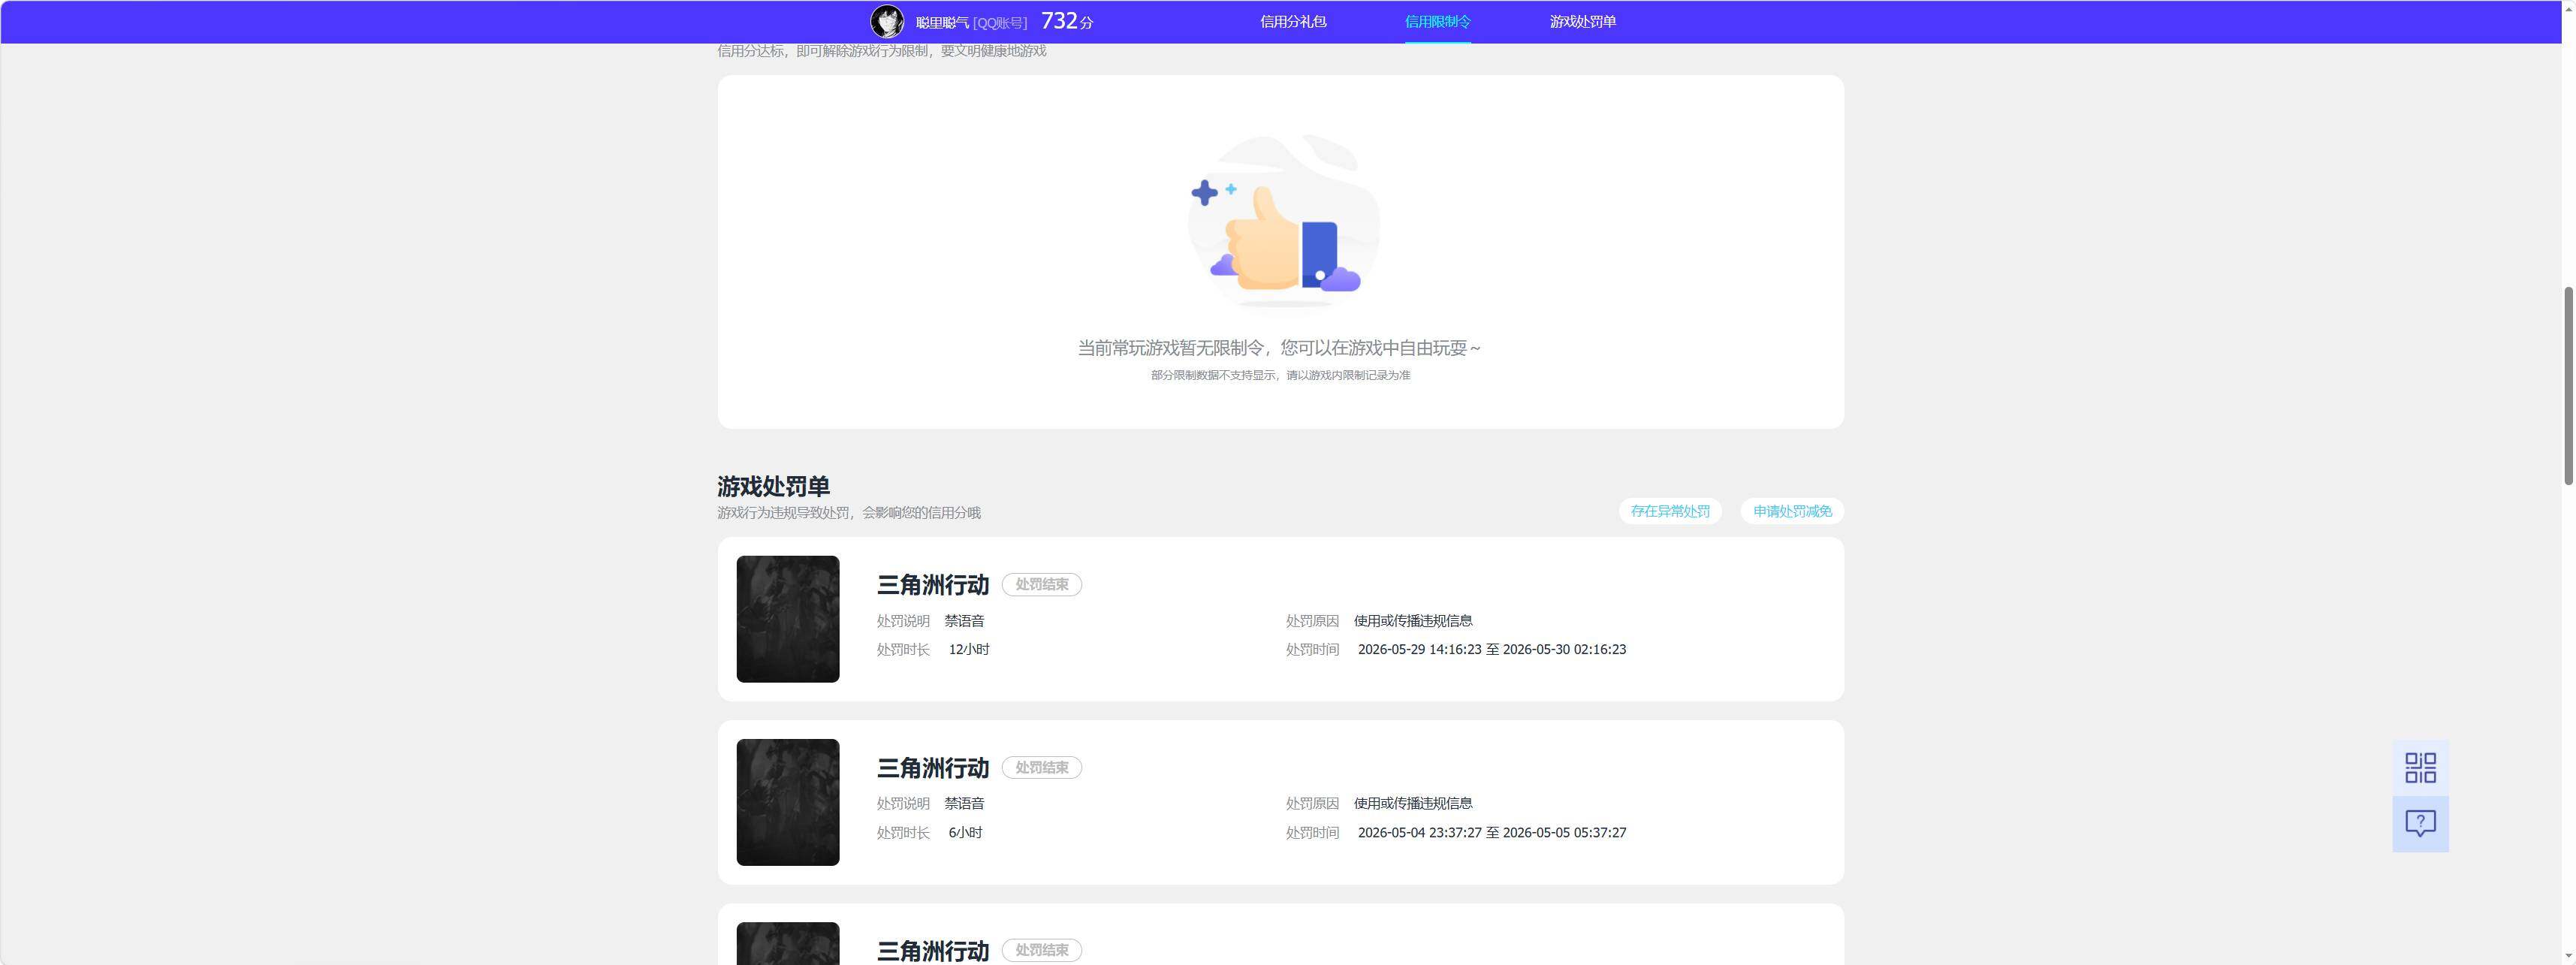Switch to 游戏处罚单 tab
This screenshot has width=2576, height=965.
click(x=1582, y=21)
